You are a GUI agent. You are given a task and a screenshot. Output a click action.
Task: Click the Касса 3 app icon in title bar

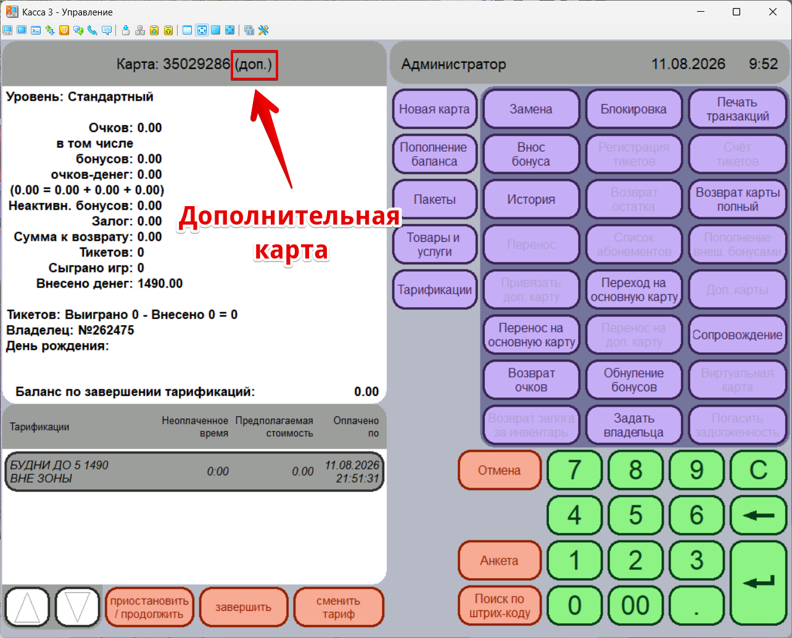click(x=12, y=12)
